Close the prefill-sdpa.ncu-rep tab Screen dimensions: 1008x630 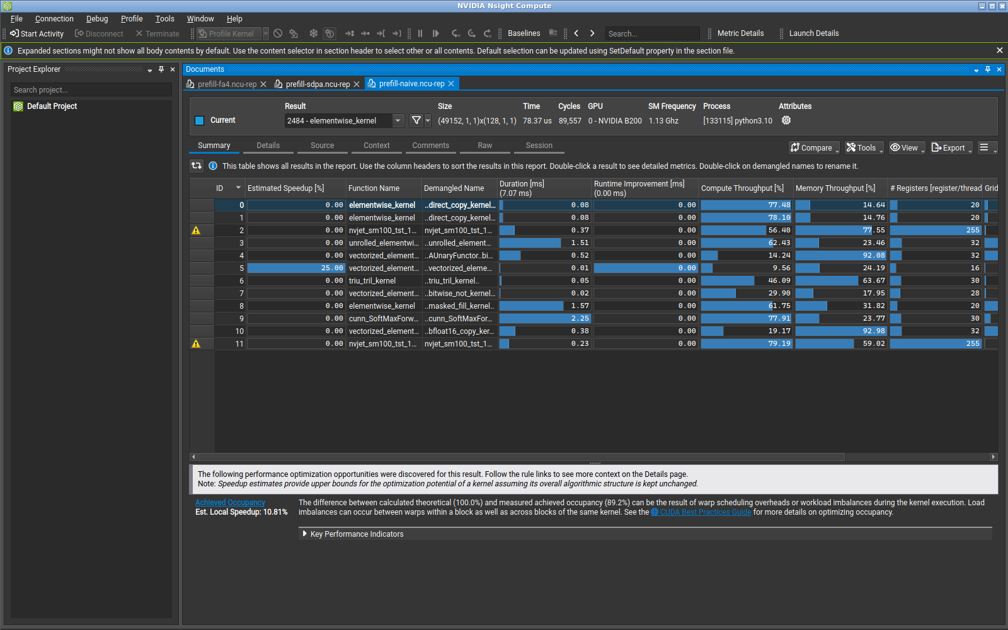(357, 84)
